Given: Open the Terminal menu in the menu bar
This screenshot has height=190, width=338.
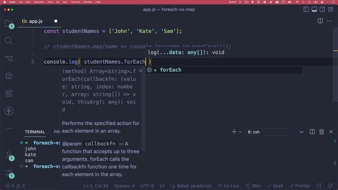Looking at the screenshot, I should point(75,2).
